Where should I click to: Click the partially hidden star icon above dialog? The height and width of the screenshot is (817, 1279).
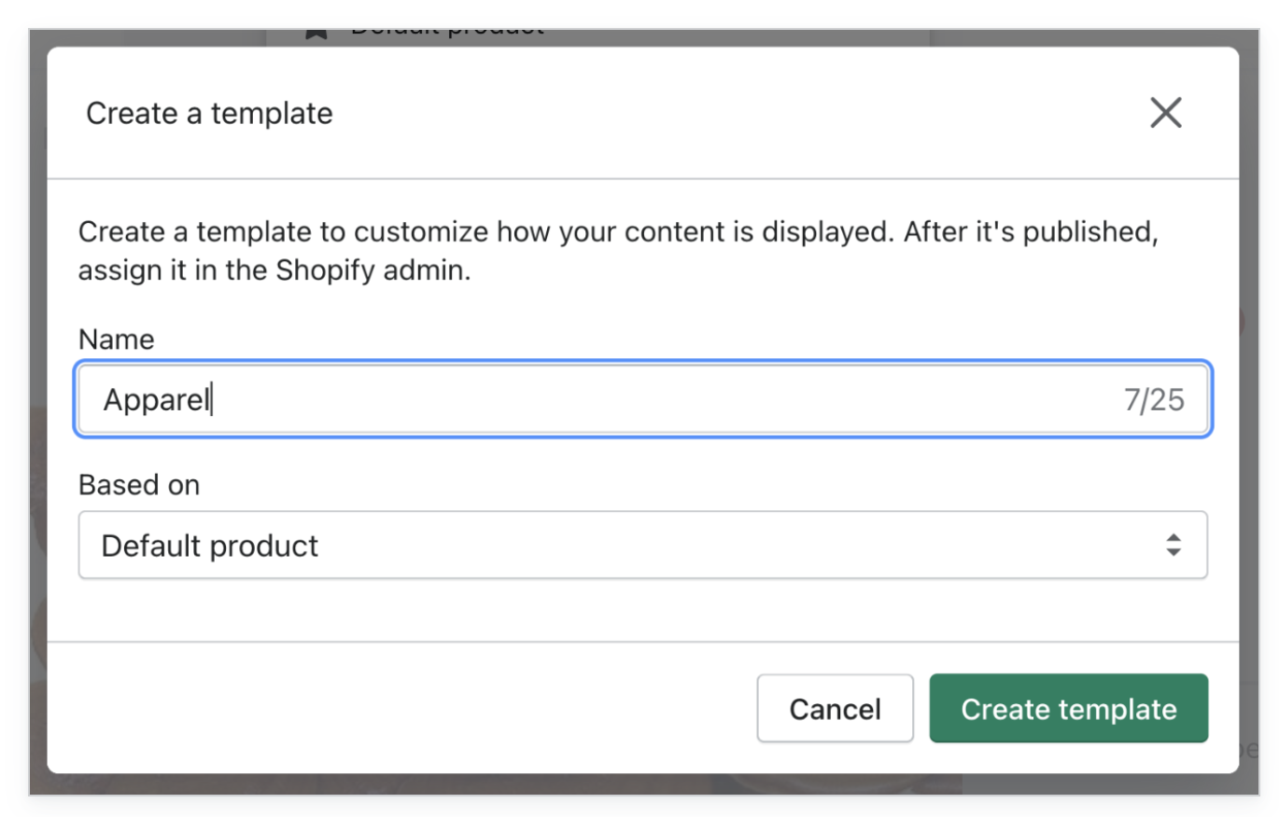point(316,34)
